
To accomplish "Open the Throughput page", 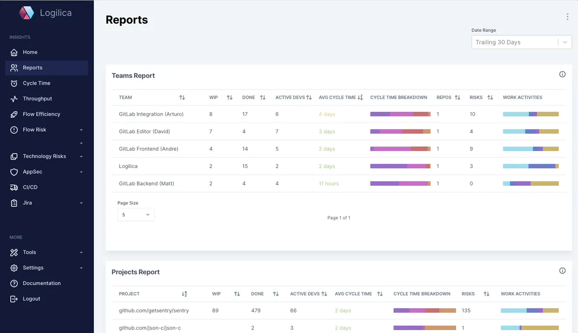I will click(x=37, y=99).
